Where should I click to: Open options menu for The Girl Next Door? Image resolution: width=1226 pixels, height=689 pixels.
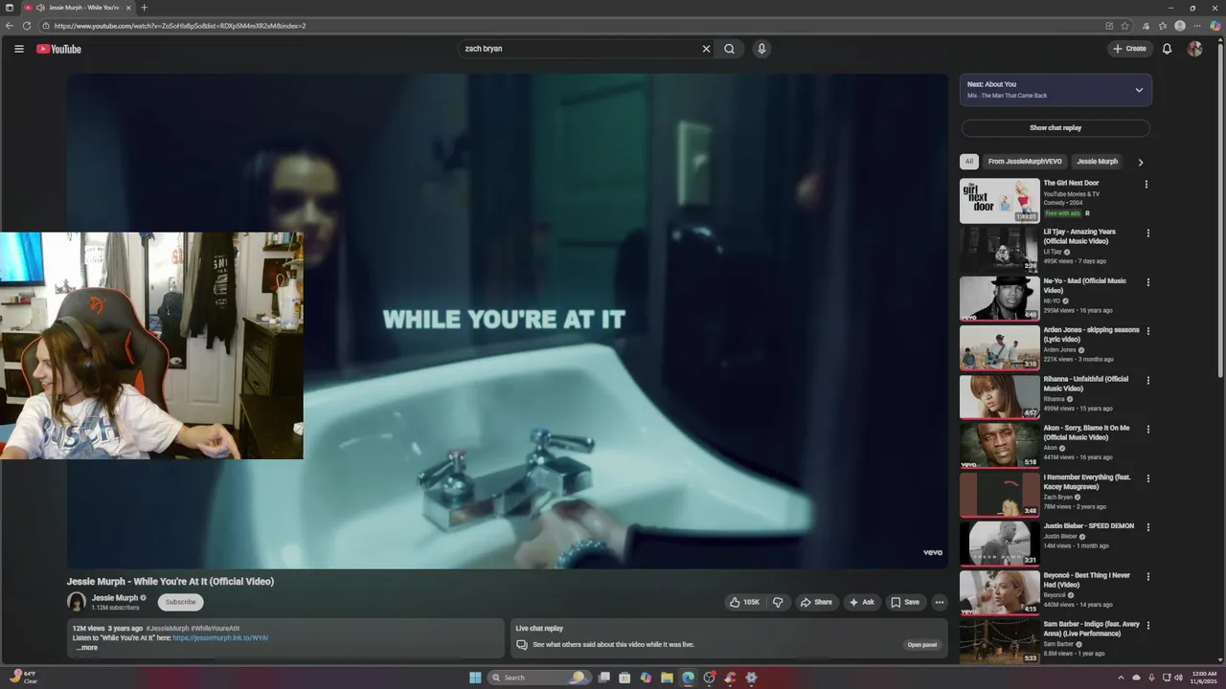1147,185
